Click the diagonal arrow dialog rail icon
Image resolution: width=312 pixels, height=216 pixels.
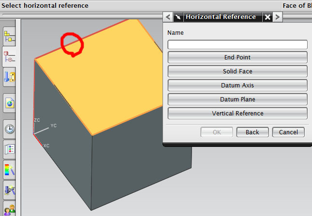(x=178, y=17)
